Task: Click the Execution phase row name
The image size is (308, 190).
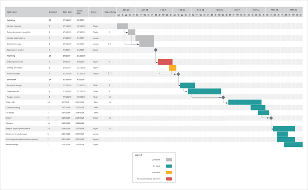Action: click(11, 80)
